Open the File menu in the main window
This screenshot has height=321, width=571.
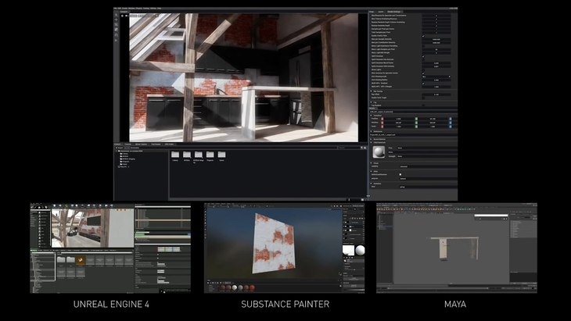click(x=115, y=8)
